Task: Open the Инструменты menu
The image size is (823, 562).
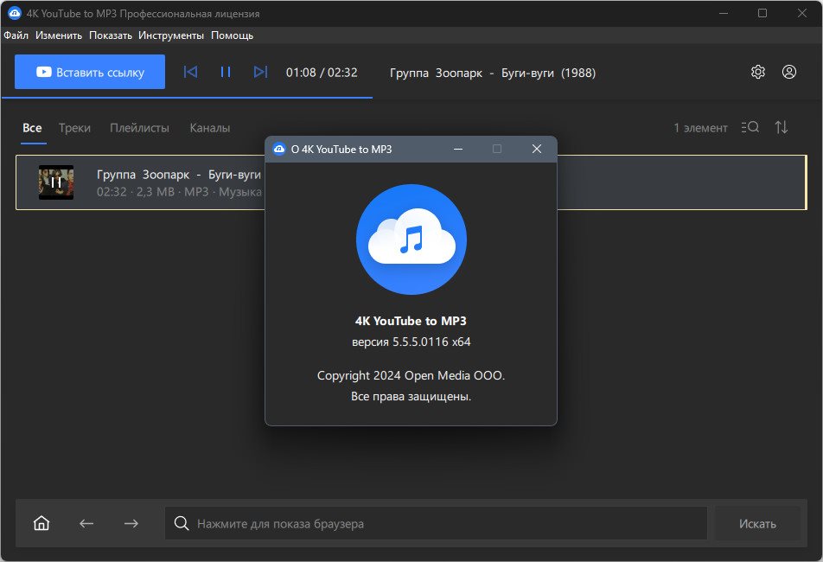Action: point(171,35)
